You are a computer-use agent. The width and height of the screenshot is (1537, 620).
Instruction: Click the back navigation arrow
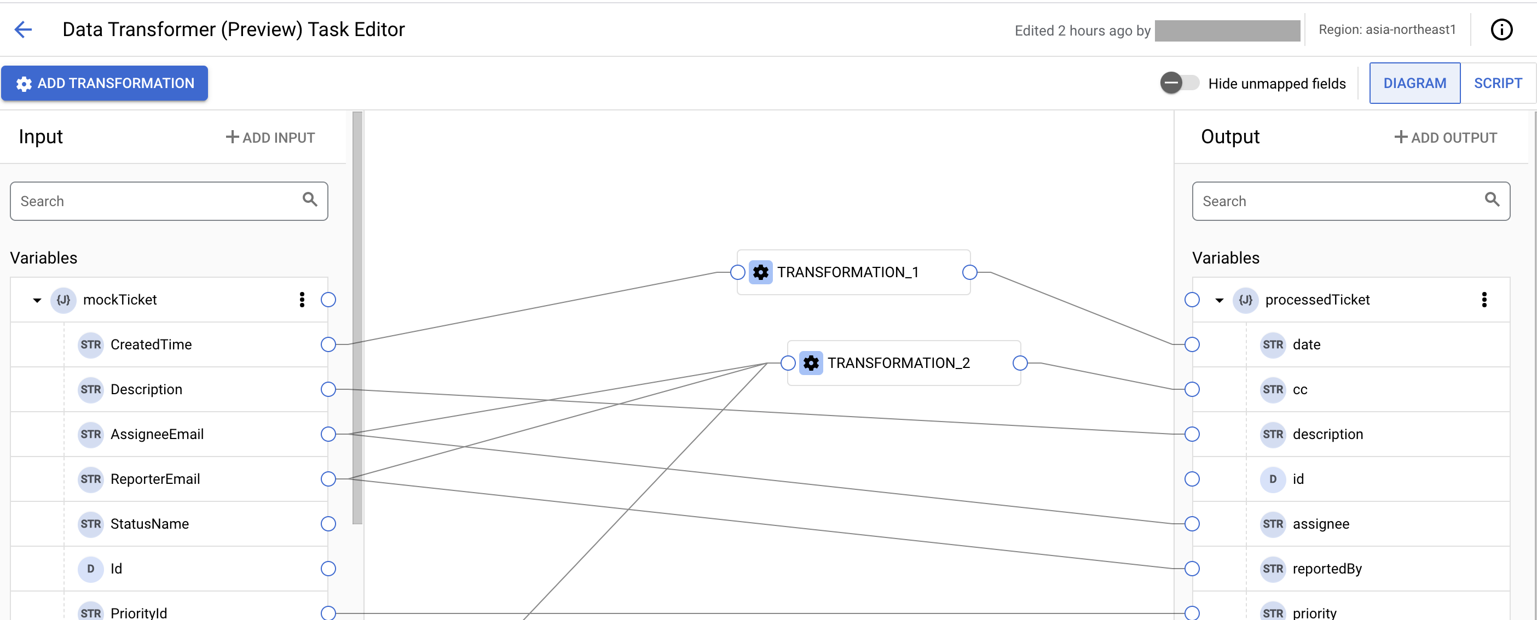pos(25,30)
